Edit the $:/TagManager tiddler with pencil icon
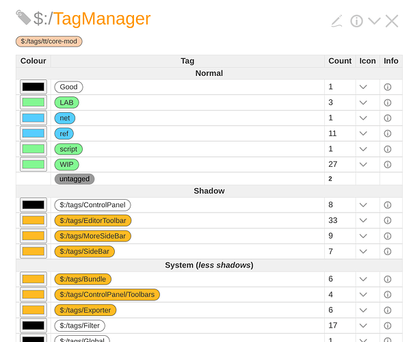The image size is (413, 342). [x=336, y=21]
